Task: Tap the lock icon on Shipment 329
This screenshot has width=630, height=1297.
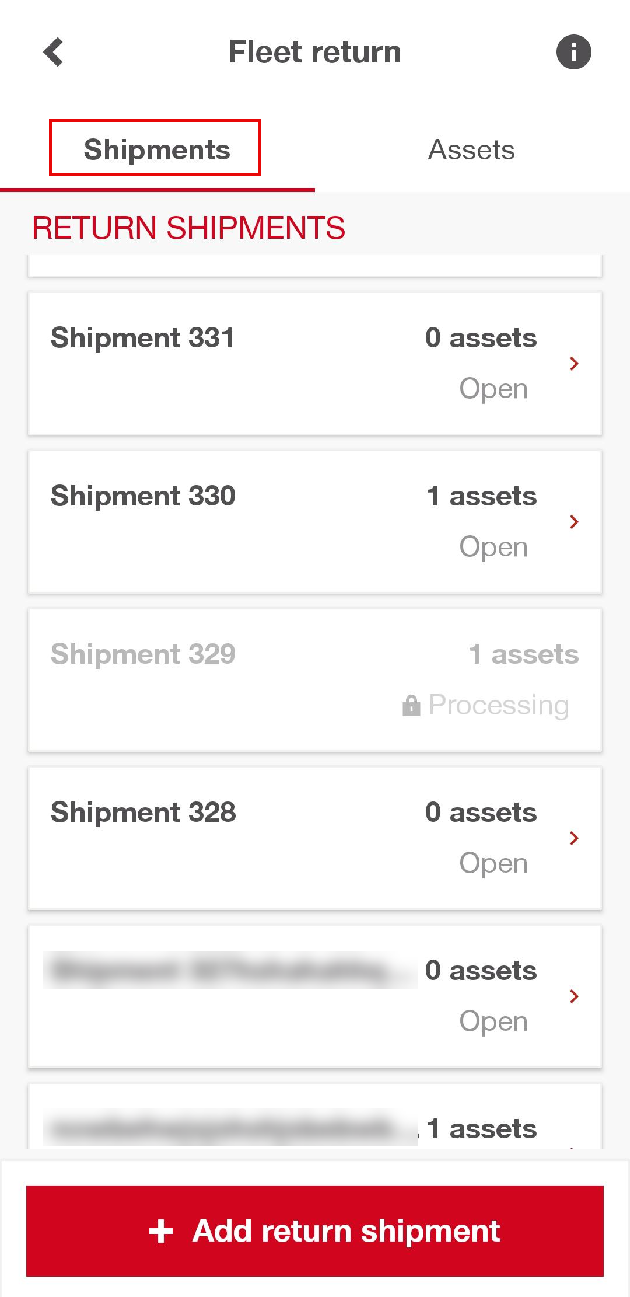Action: (x=411, y=705)
